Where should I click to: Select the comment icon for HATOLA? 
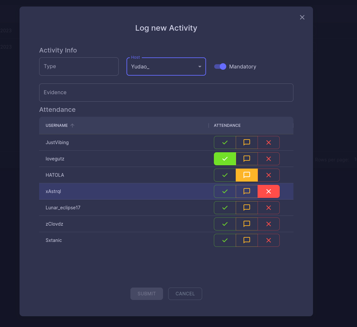point(246,175)
